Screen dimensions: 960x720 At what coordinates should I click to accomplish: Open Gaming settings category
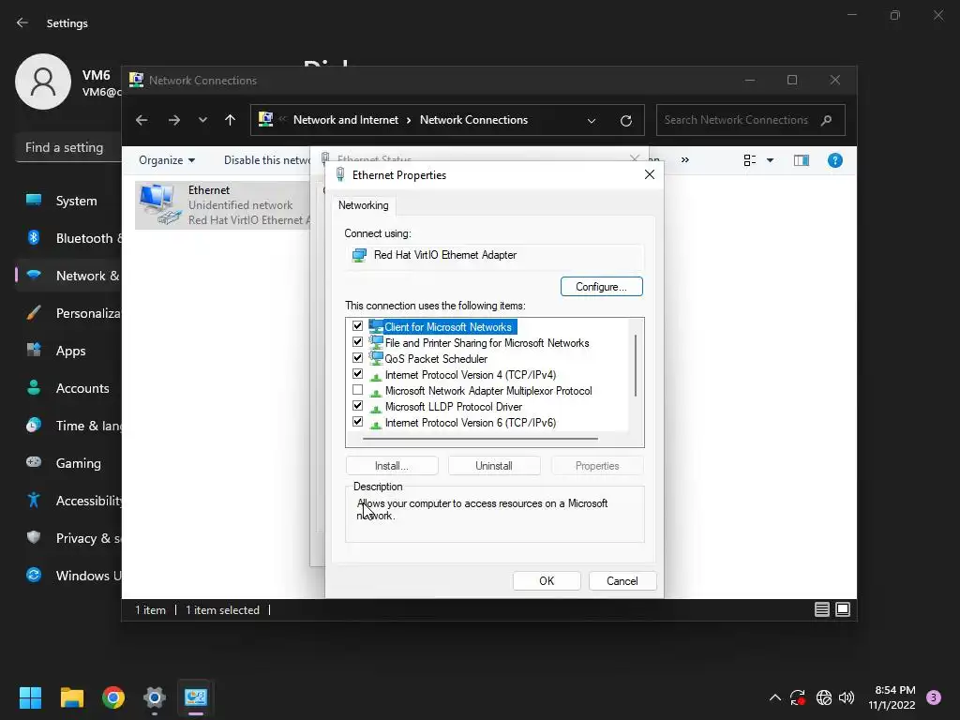click(68, 463)
